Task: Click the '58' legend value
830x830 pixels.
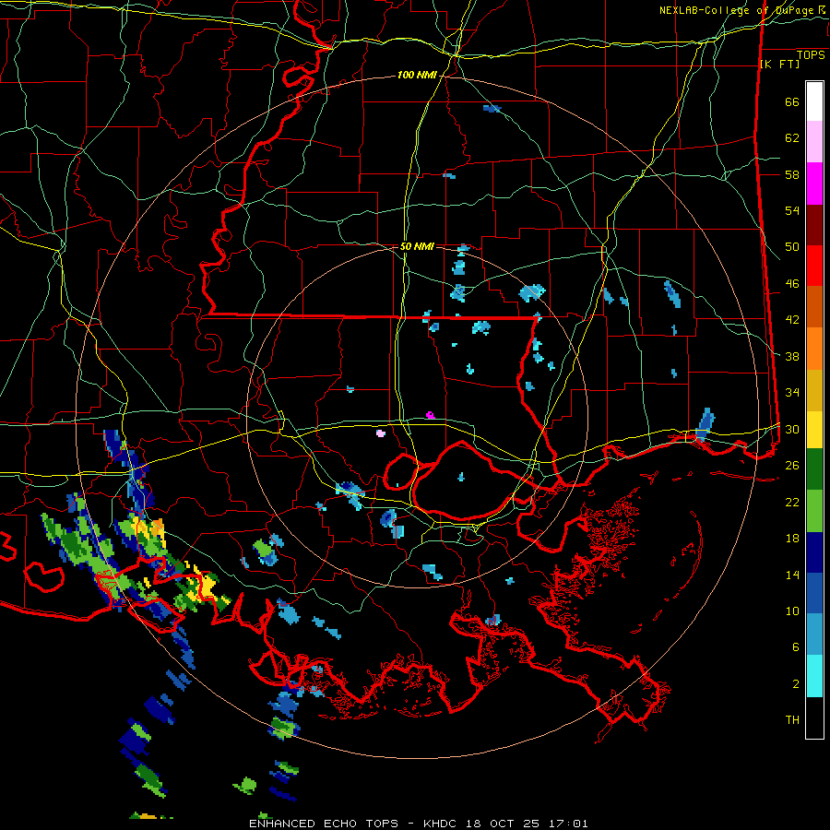Action: 792,174
